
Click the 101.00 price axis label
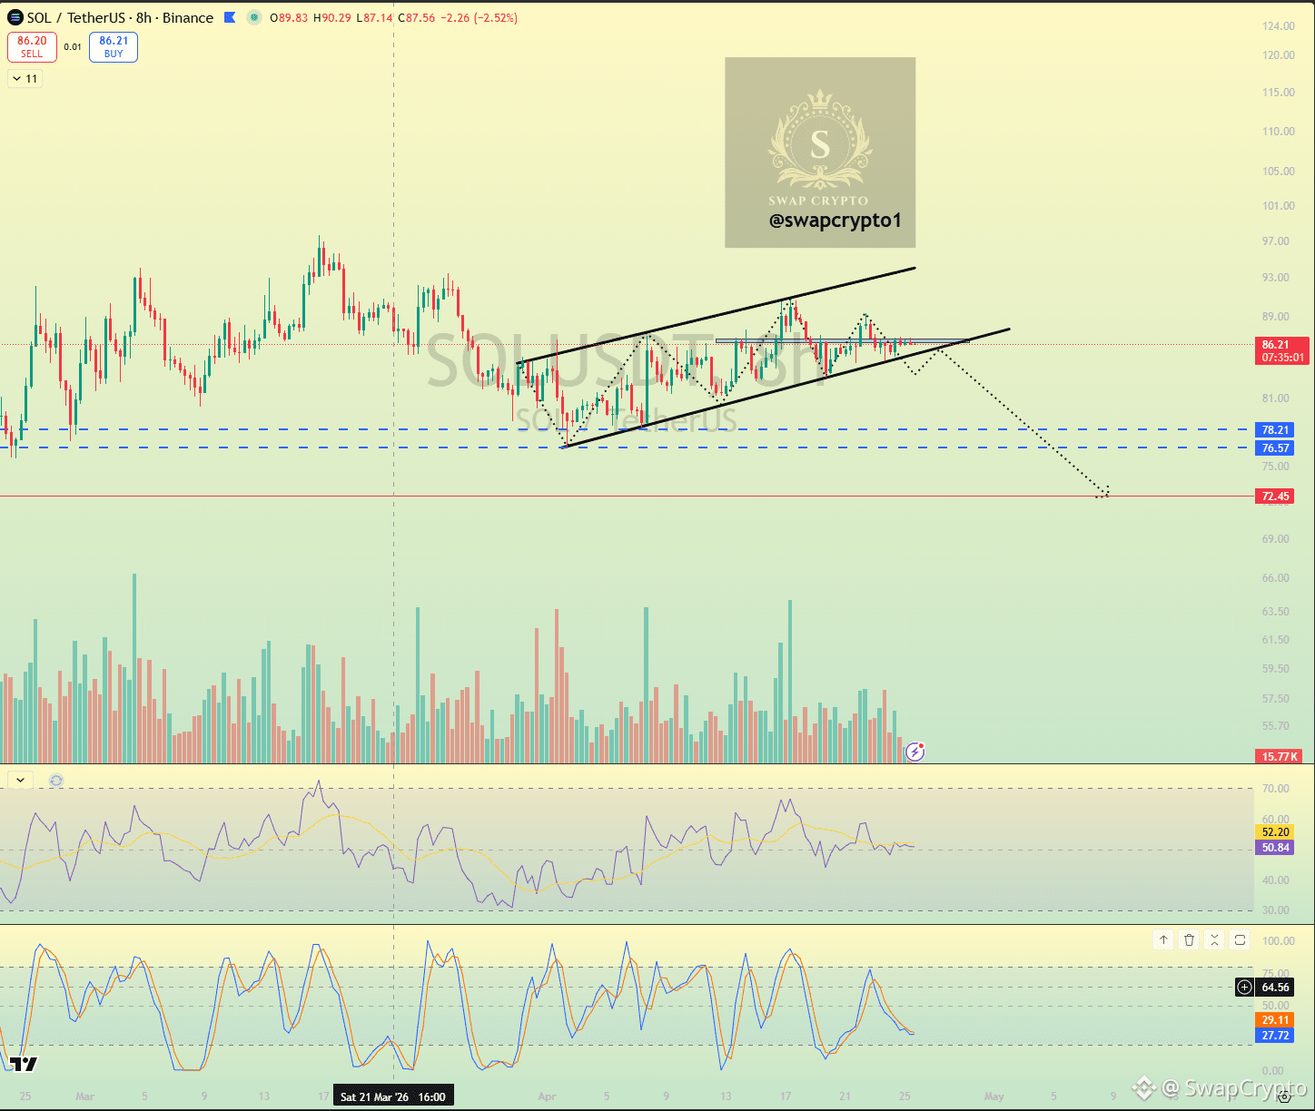click(x=1279, y=206)
